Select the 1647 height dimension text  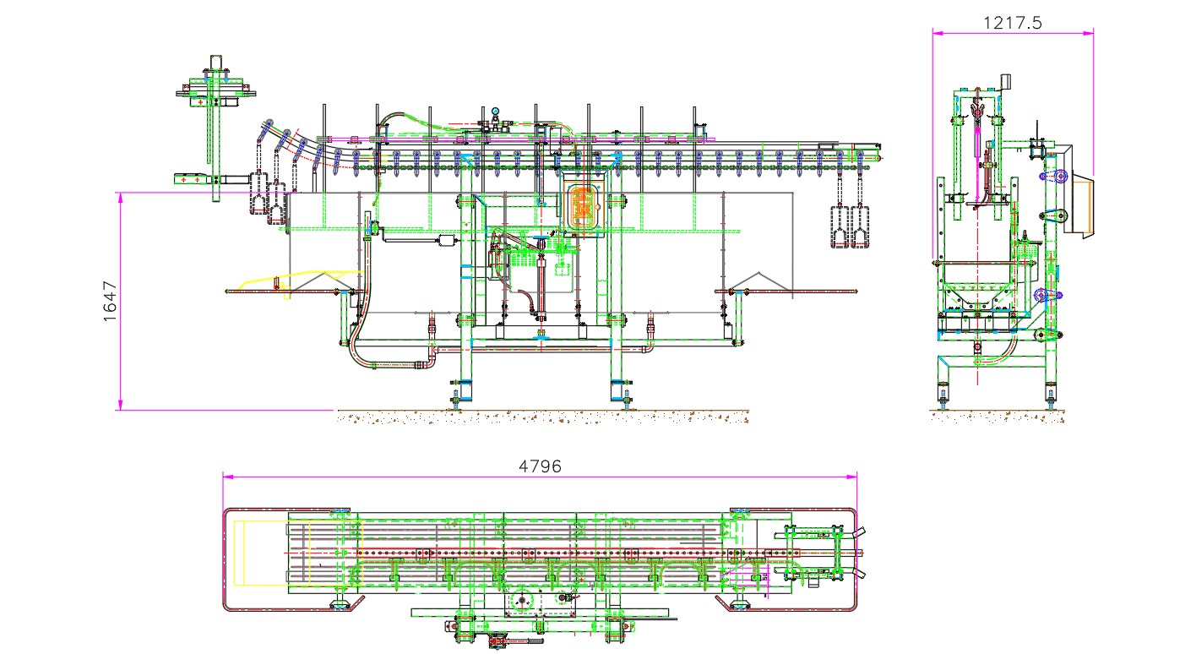point(110,302)
